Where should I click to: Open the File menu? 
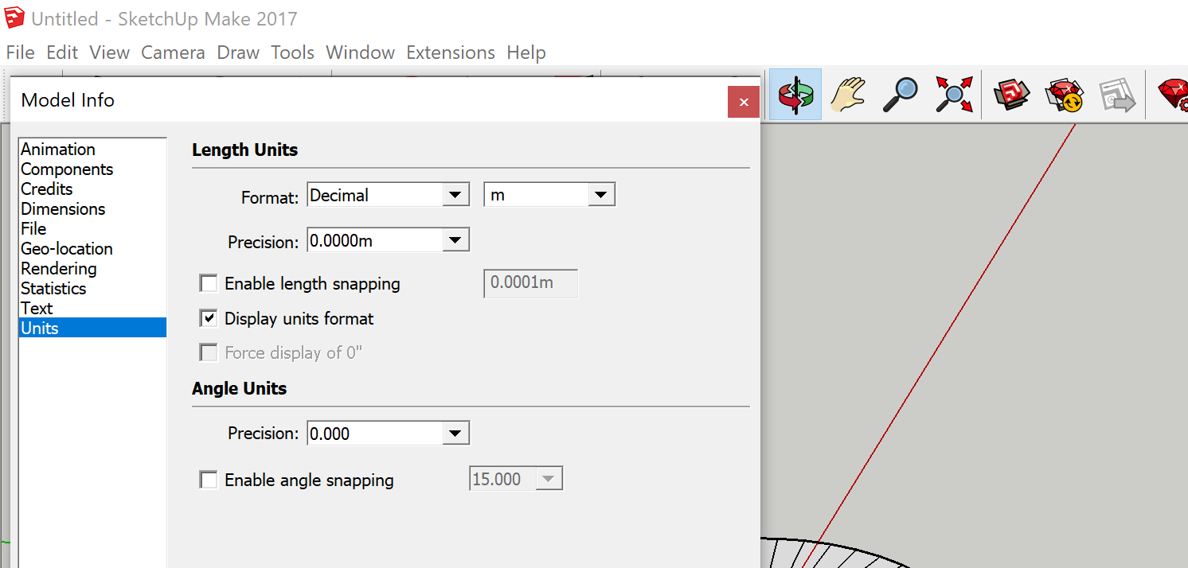[x=20, y=53]
